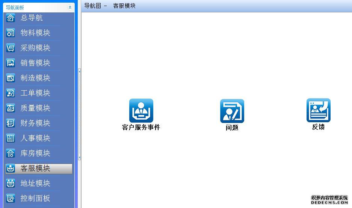The height and width of the screenshot is (208, 352).
Task: Go to 财务模块 label
Action: 35,123
